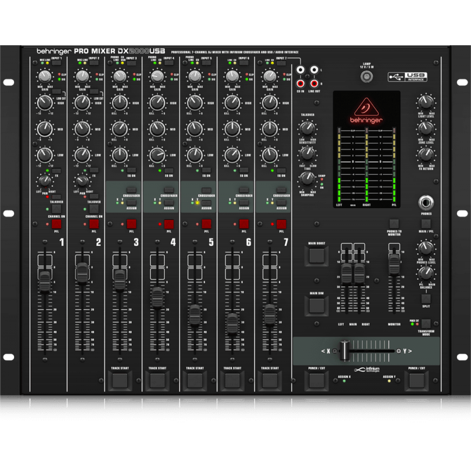The height and width of the screenshot is (471, 471).
Task: Click the channel 1 Gain knob
Action: click(45, 76)
